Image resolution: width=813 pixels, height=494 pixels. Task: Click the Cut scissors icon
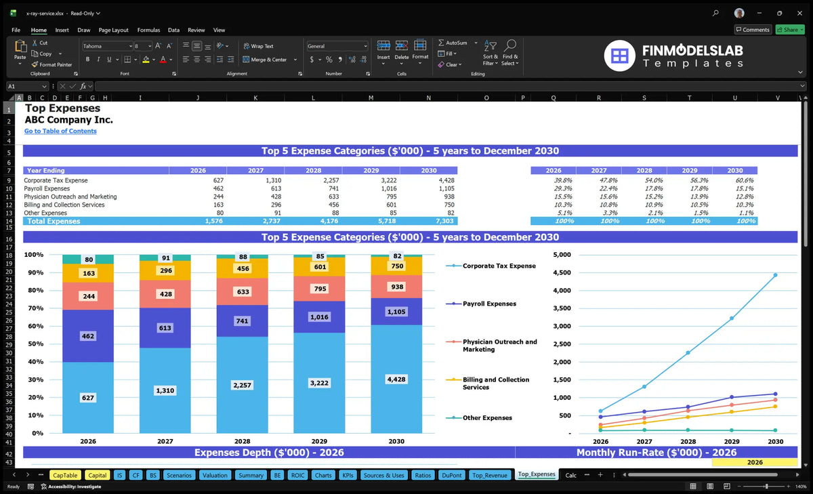35,43
